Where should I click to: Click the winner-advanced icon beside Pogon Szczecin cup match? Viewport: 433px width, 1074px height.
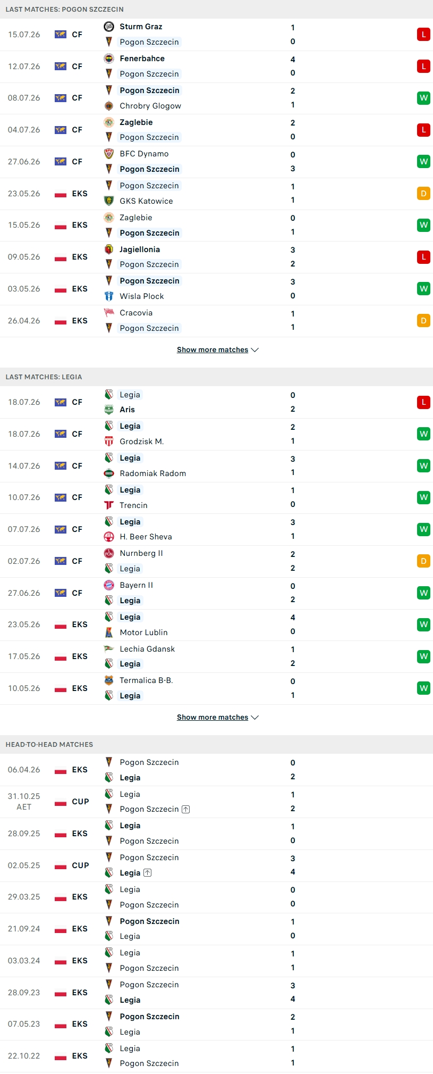(185, 809)
